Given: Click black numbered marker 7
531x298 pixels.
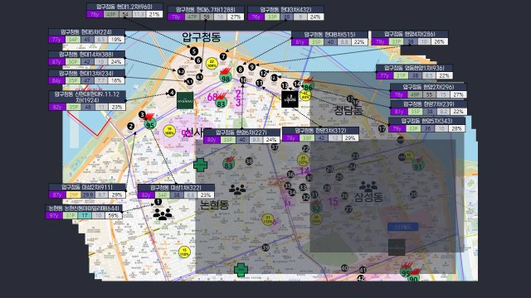Looking at the screenshot, I should (x=223, y=56).
